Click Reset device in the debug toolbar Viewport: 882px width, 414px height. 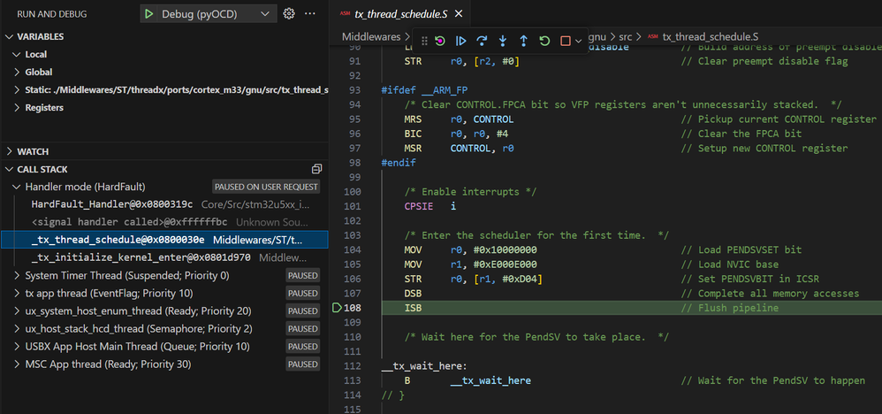(x=440, y=41)
